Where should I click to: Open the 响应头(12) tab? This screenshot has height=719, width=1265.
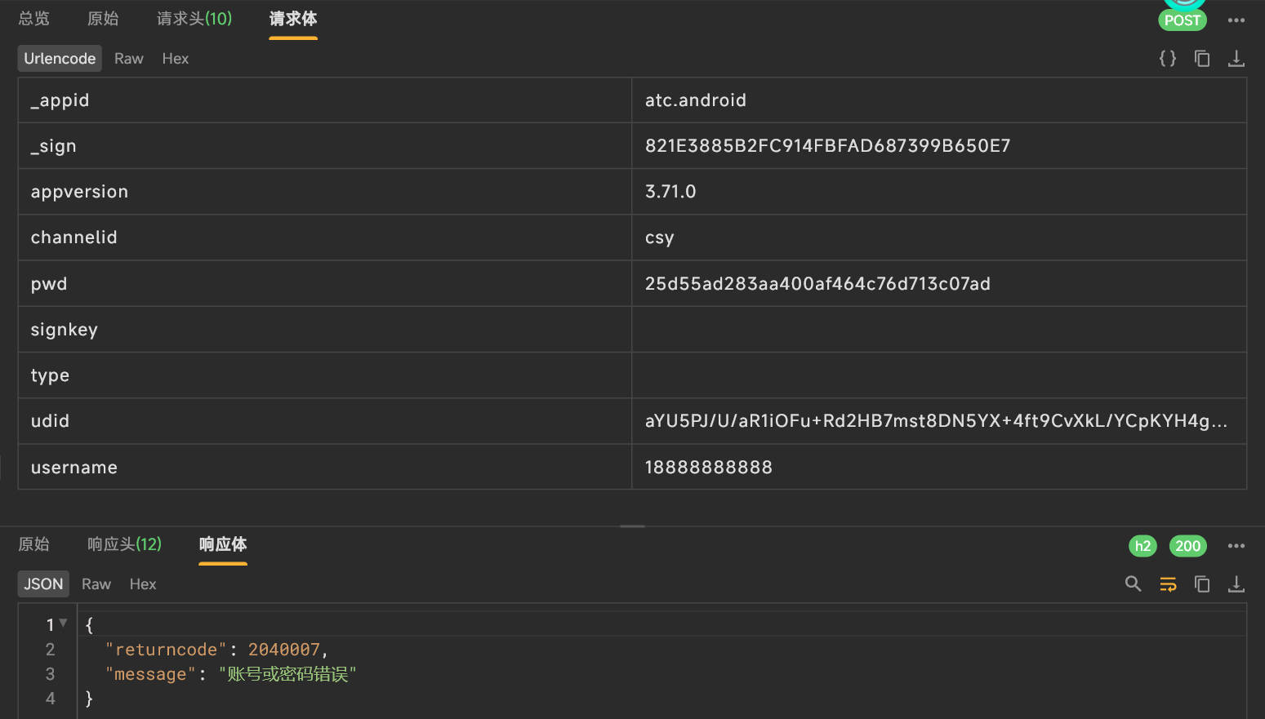tap(124, 544)
